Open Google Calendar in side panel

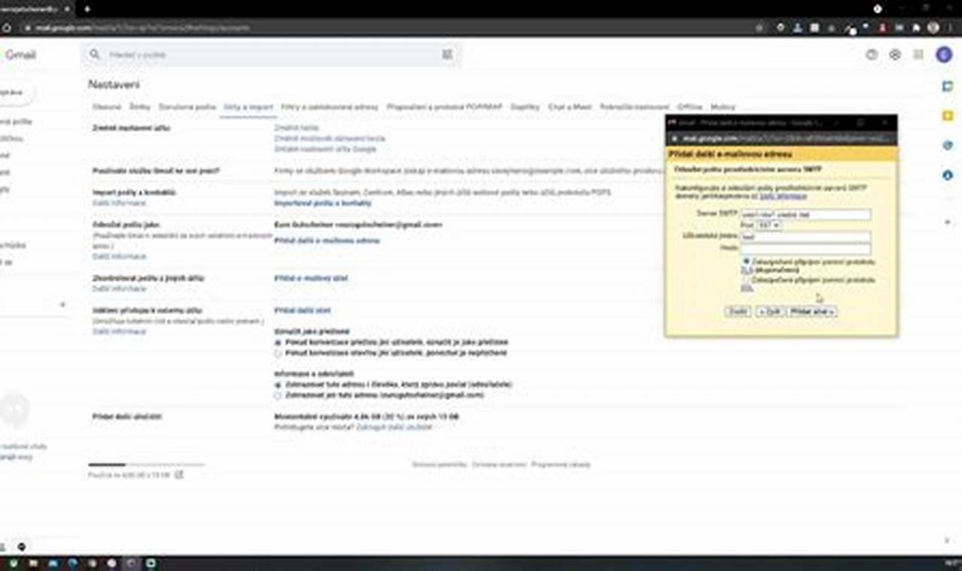pos(948,86)
